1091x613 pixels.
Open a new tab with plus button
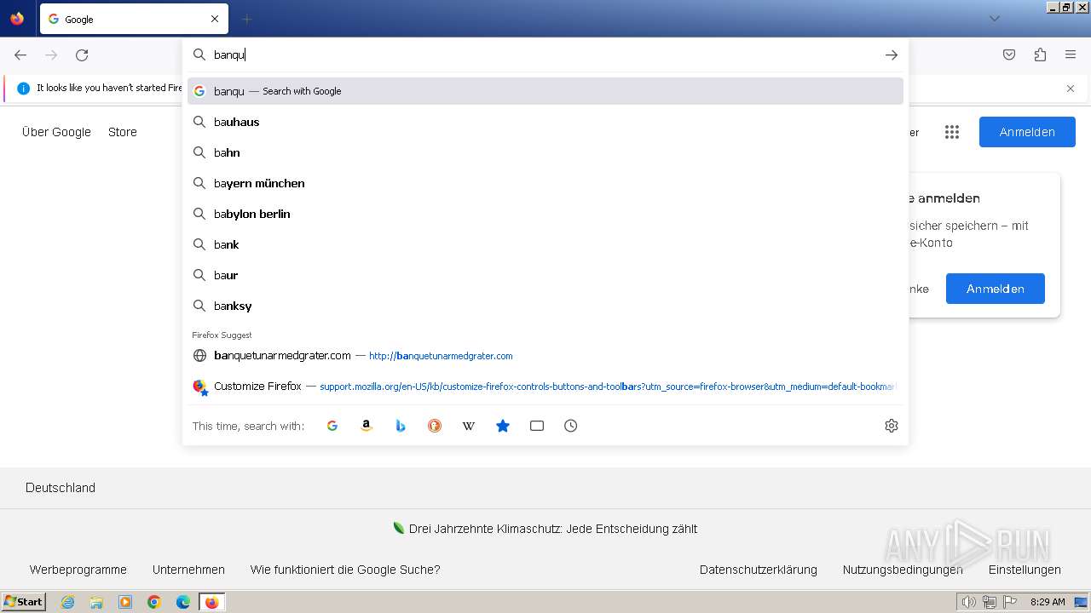tap(246, 19)
